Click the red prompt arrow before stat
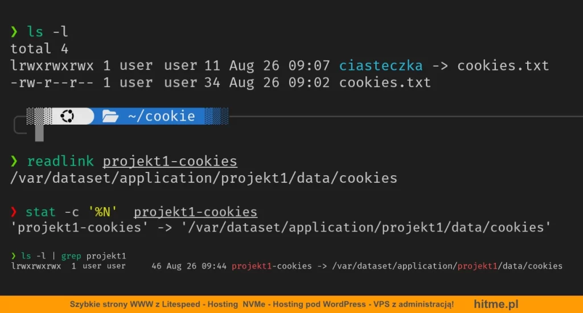 14,212
